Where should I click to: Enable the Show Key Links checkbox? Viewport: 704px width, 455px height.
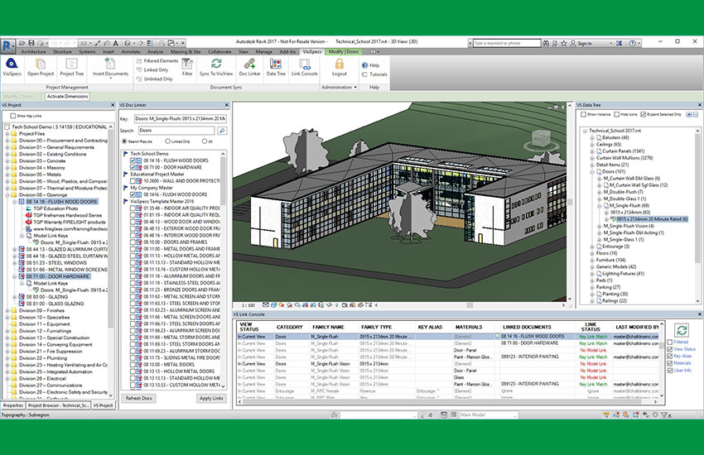point(13,116)
